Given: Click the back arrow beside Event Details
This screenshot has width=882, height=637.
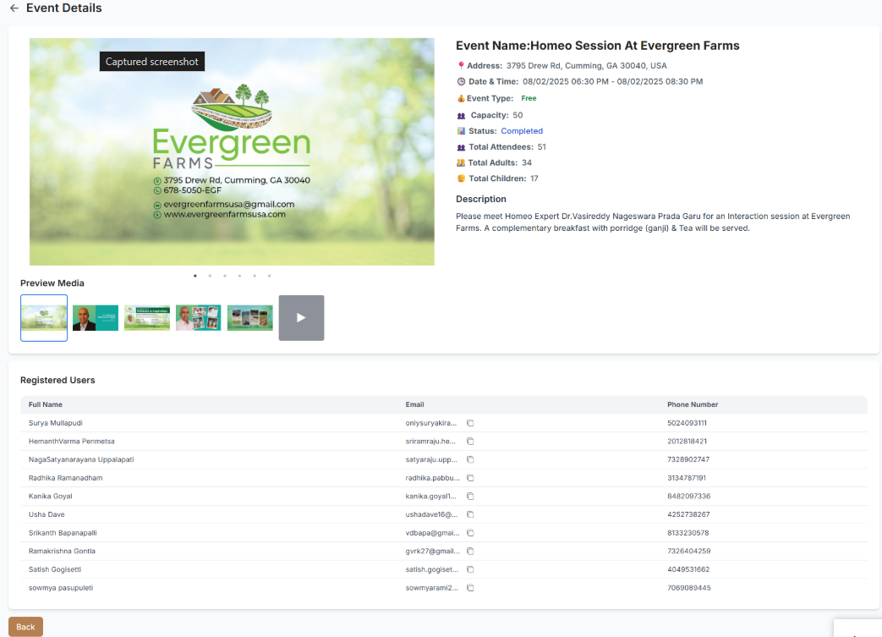Looking at the screenshot, I should pyautogui.click(x=14, y=8).
